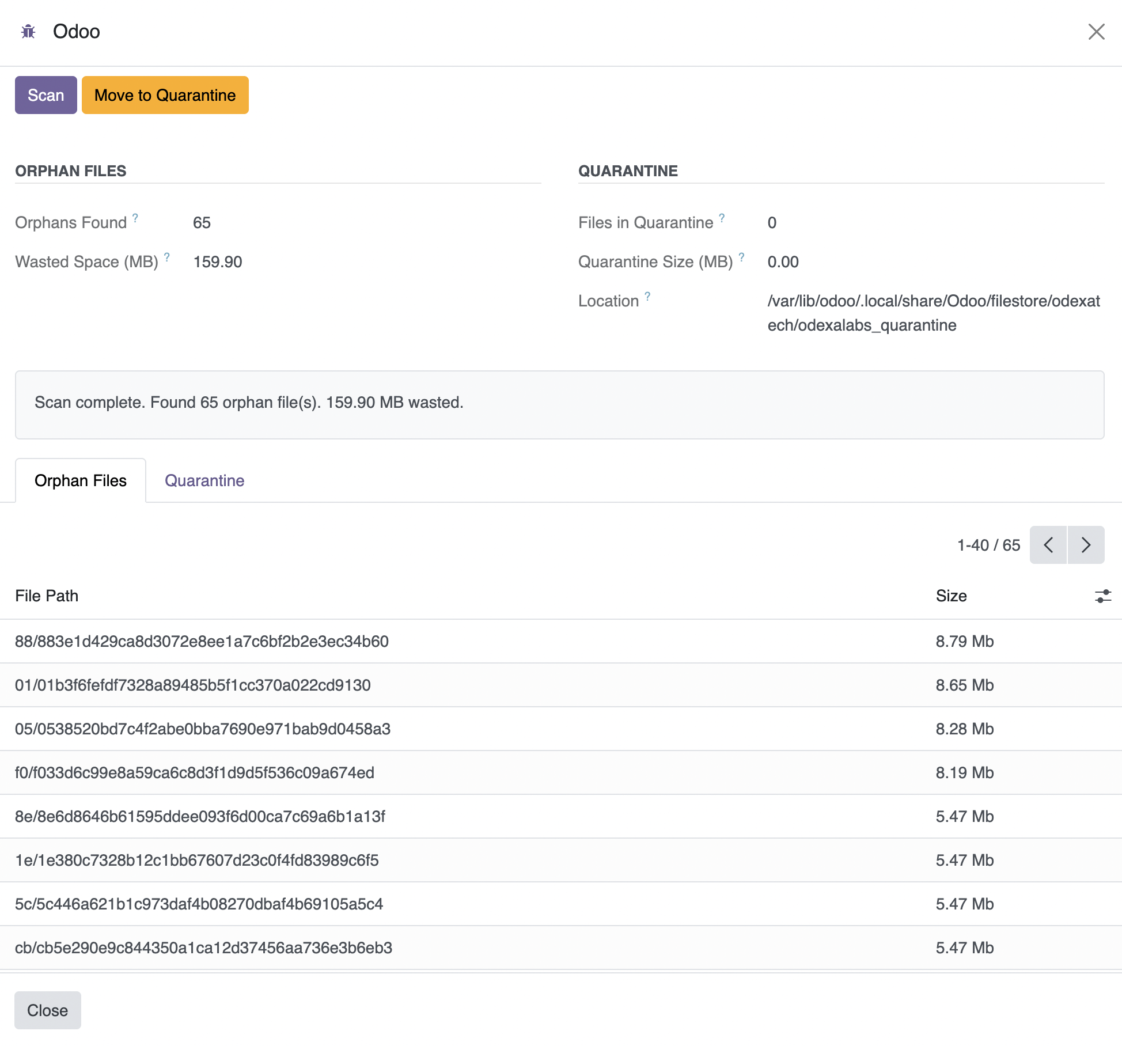This screenshot has height=1046, width=1122.
Task: Show help tooltip for Location
Action: [x=647, y=296]
